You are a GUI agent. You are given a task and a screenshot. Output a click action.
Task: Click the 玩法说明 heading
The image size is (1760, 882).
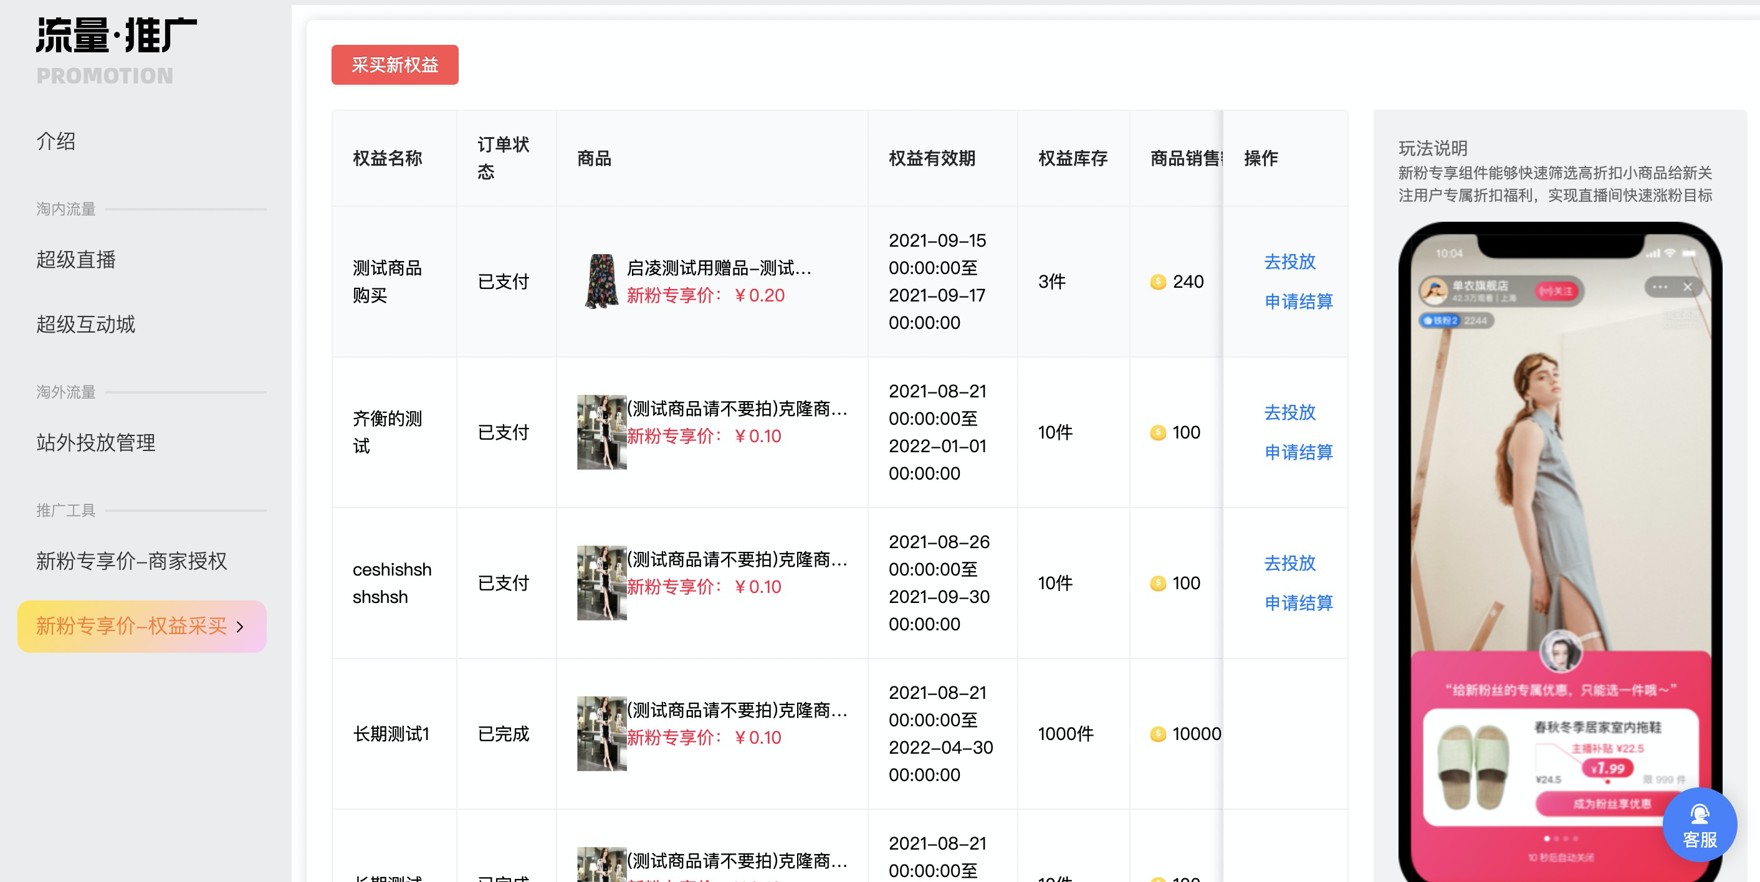[x=1433, y=148]
